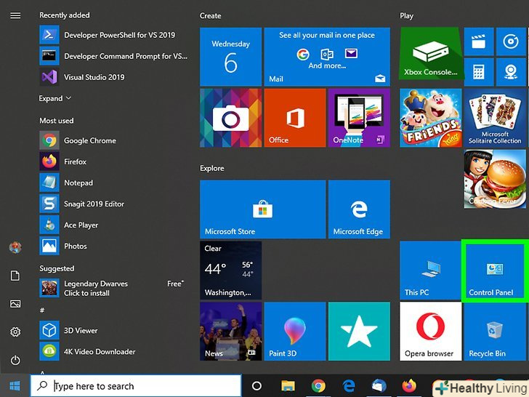Select Notepad in Most used list
529x397 pixels.
tap(78, 183)
